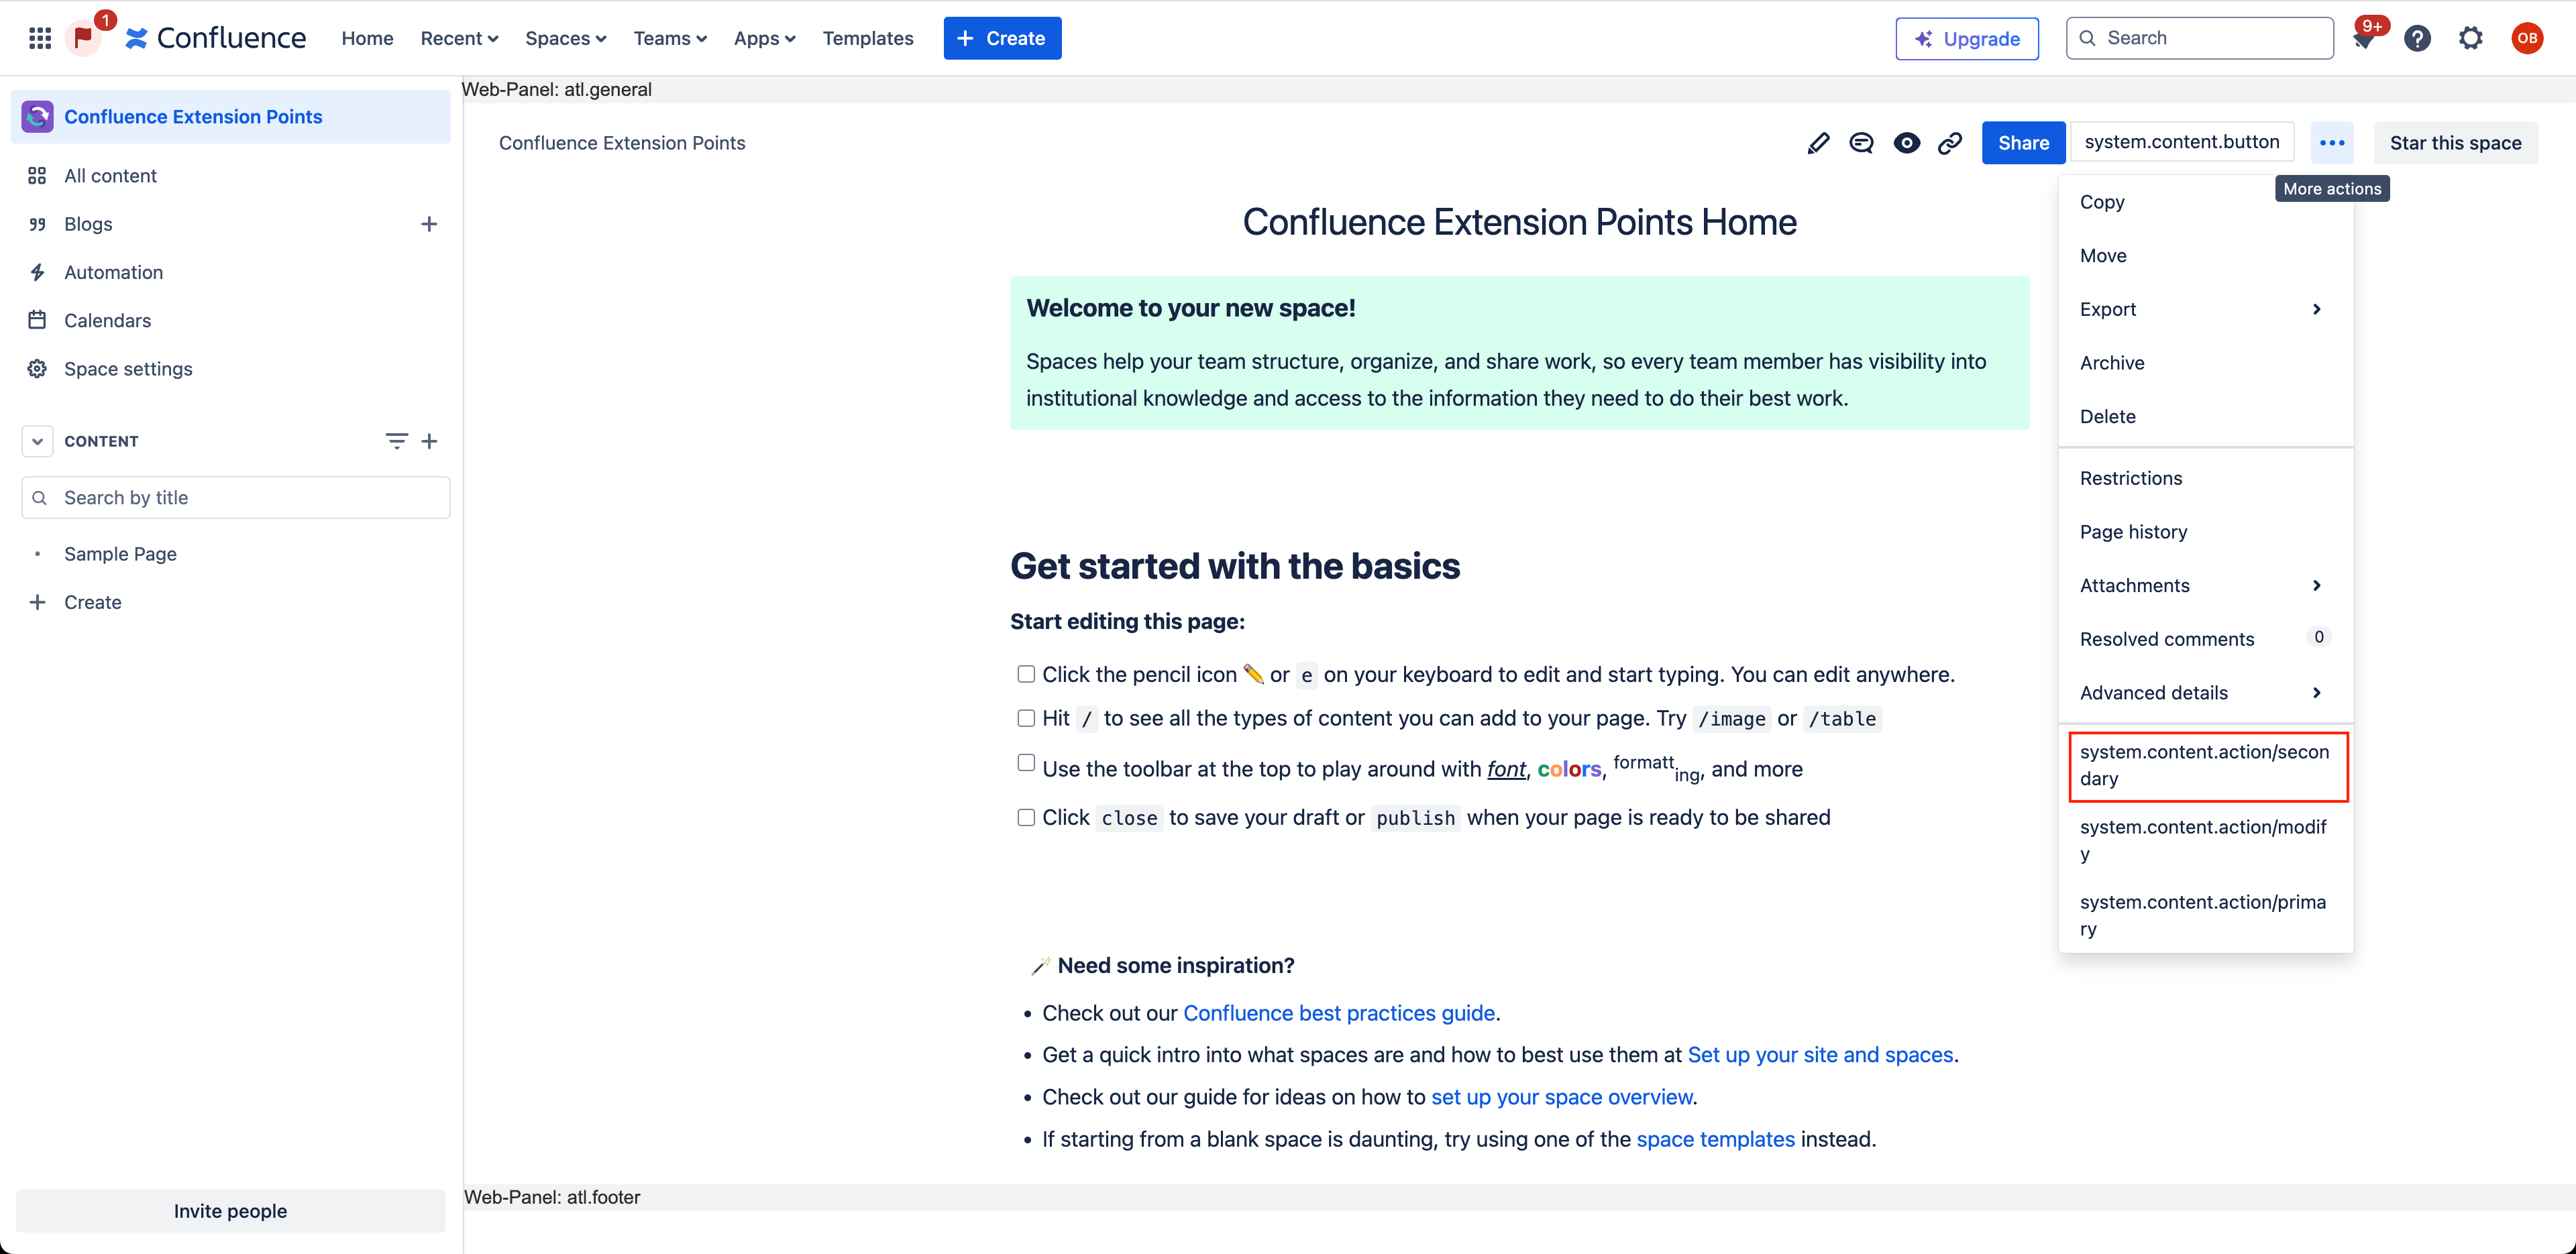Click the Share button

click(x=2023, y=143)
